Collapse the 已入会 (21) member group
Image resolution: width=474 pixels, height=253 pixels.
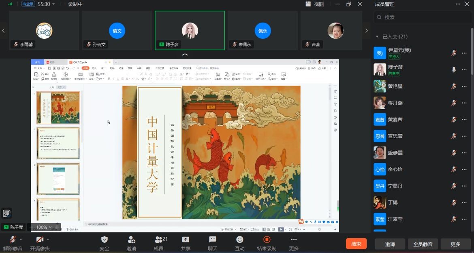tap(377, 36)
